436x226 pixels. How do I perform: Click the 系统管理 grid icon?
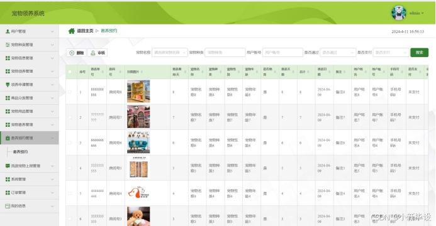click(x=8, y=179)
